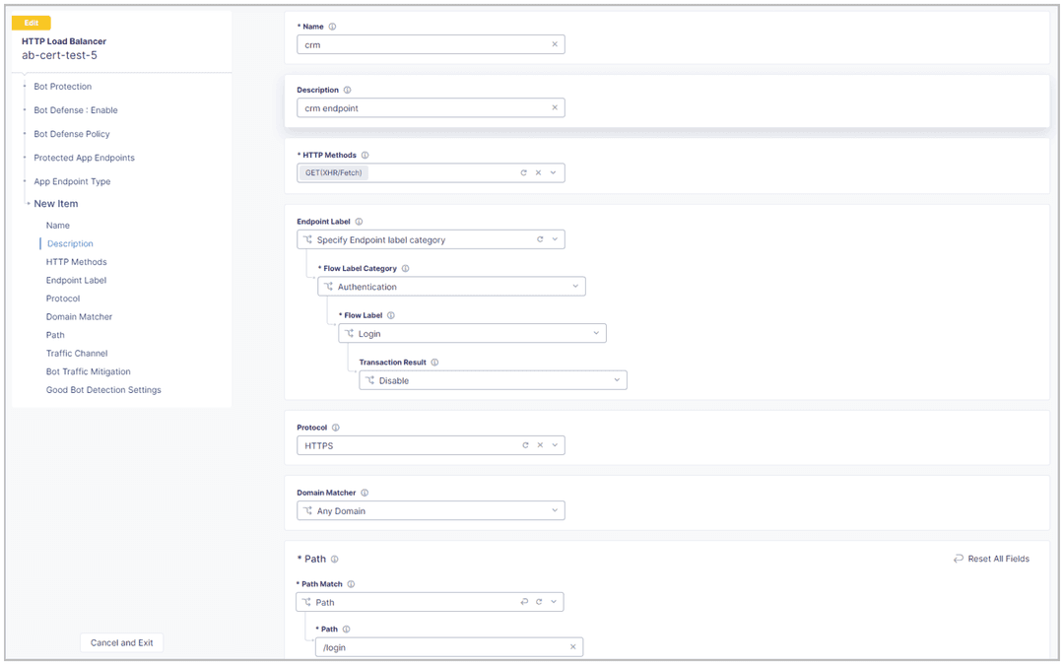This screenshot has width=1064, height=665.
Task: Jump to Description section in sidebar
Action: (70, 243)
